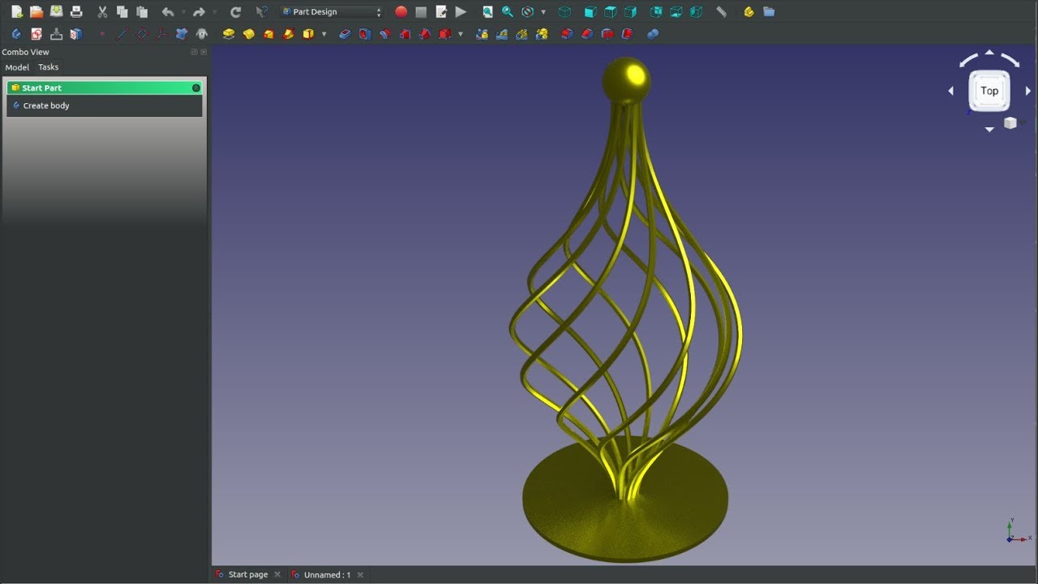
Task: Switch to Top view toolbar icon
Action: point(611,12)
